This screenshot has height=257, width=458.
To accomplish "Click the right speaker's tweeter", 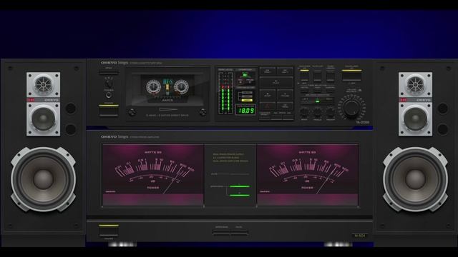I will [415, 84].
